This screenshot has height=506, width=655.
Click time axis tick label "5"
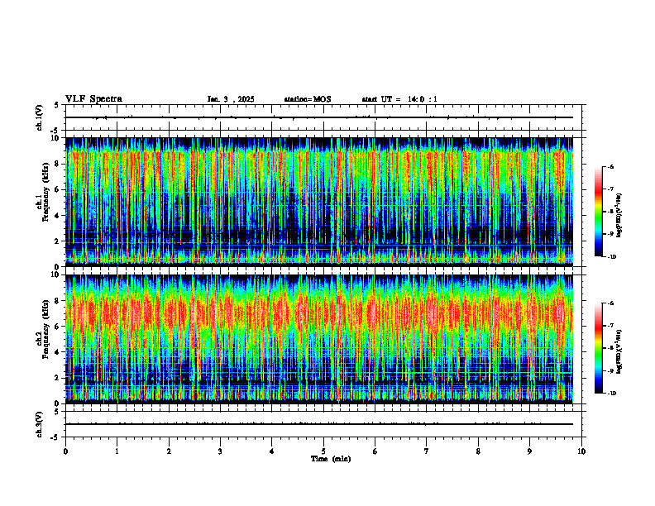[x=323, y=451]
